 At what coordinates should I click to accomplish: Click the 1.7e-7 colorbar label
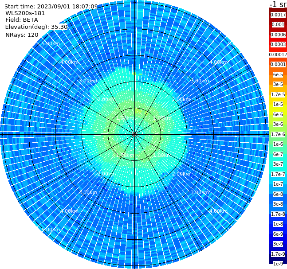[x=278, y=174]
